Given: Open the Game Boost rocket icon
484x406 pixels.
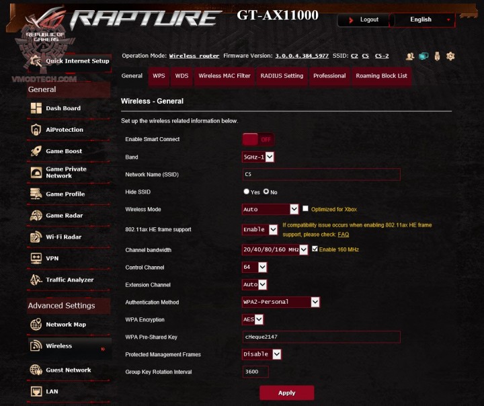Looking at the screenshot, I should [36, 151].
